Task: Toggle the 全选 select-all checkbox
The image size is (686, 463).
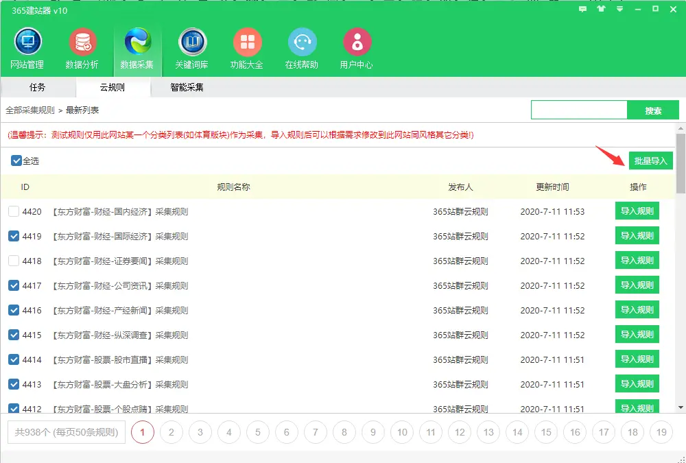Action: pyautogui.click(x=16, y=161)
